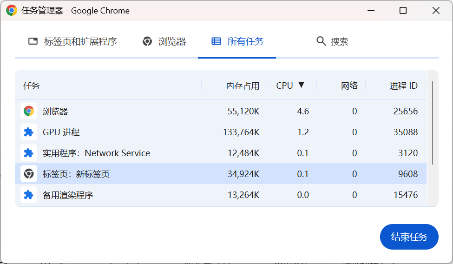The width and height of the screenshot is (453, 264).
Task: Select the 浏览器 task row
Action: point(221,111)
